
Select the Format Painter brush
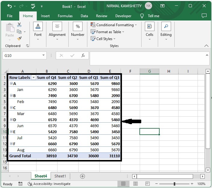click(19, 39)
